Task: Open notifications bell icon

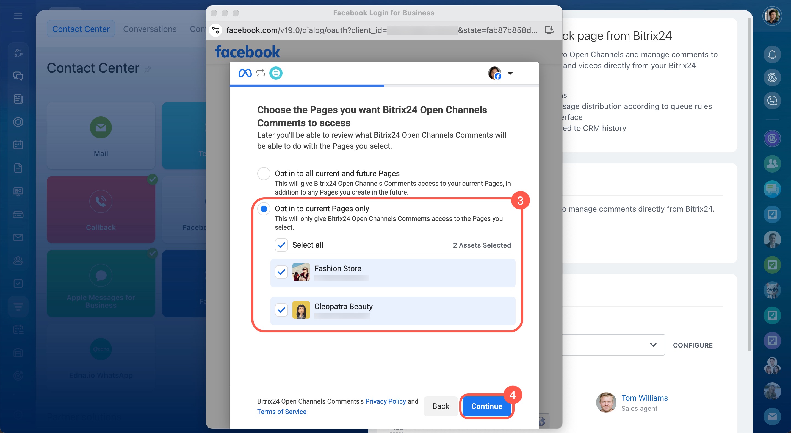Action: point(772,54)
